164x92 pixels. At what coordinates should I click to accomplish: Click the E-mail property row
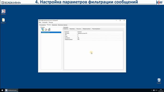tap(94, 36)
